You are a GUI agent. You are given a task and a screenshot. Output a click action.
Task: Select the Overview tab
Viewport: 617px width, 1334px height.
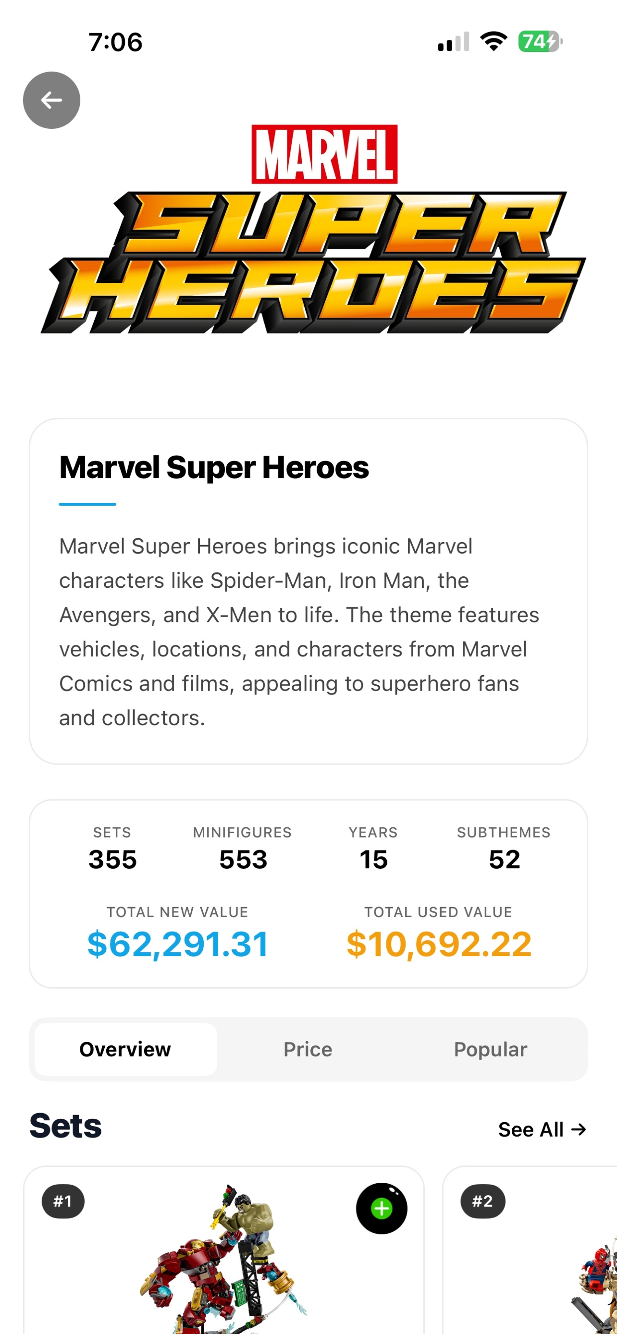[125, 1049]
